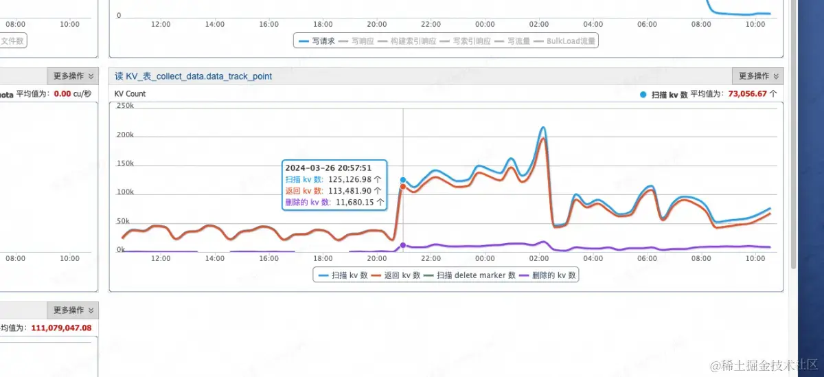Click the blue dot beside the 73,056.67 average
This screenshot has width=824, height=377.
(x=643, y=94)
